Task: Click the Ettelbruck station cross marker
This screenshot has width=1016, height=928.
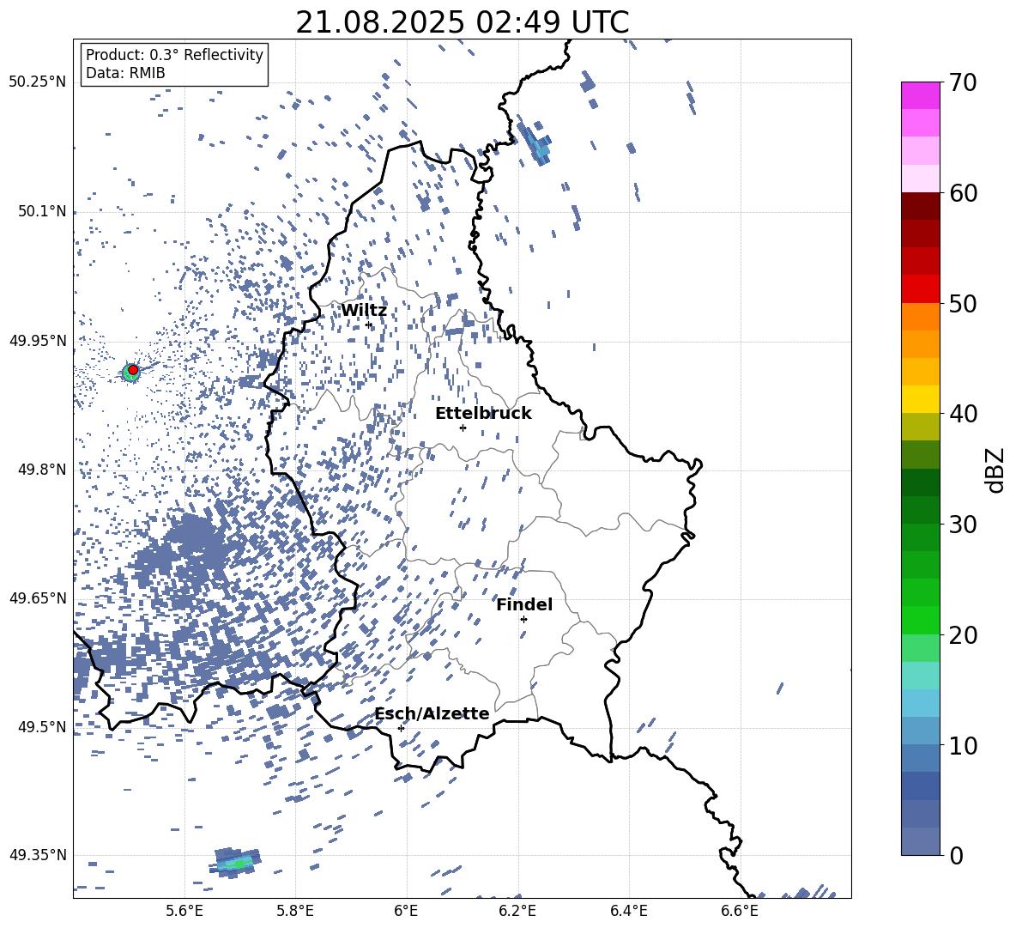Action: (463, 428)
